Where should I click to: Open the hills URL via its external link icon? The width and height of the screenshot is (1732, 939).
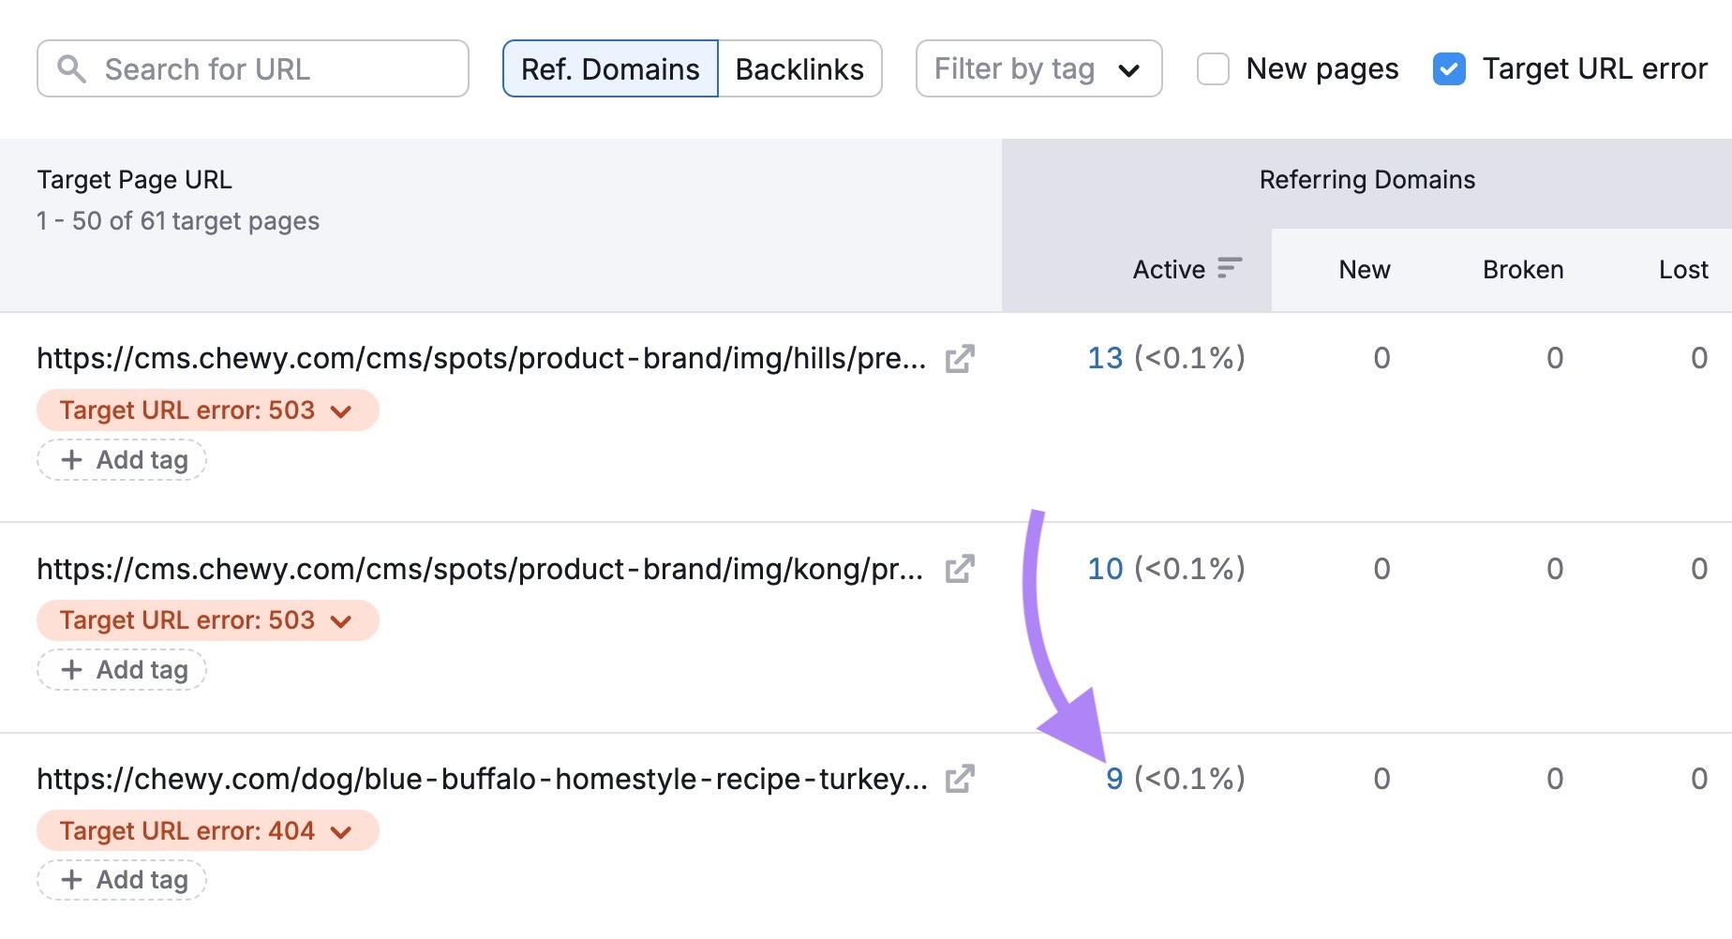tap(960, 358)
